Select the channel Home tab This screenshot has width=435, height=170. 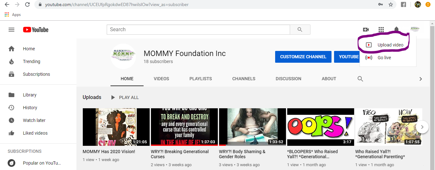coord(127,79)
